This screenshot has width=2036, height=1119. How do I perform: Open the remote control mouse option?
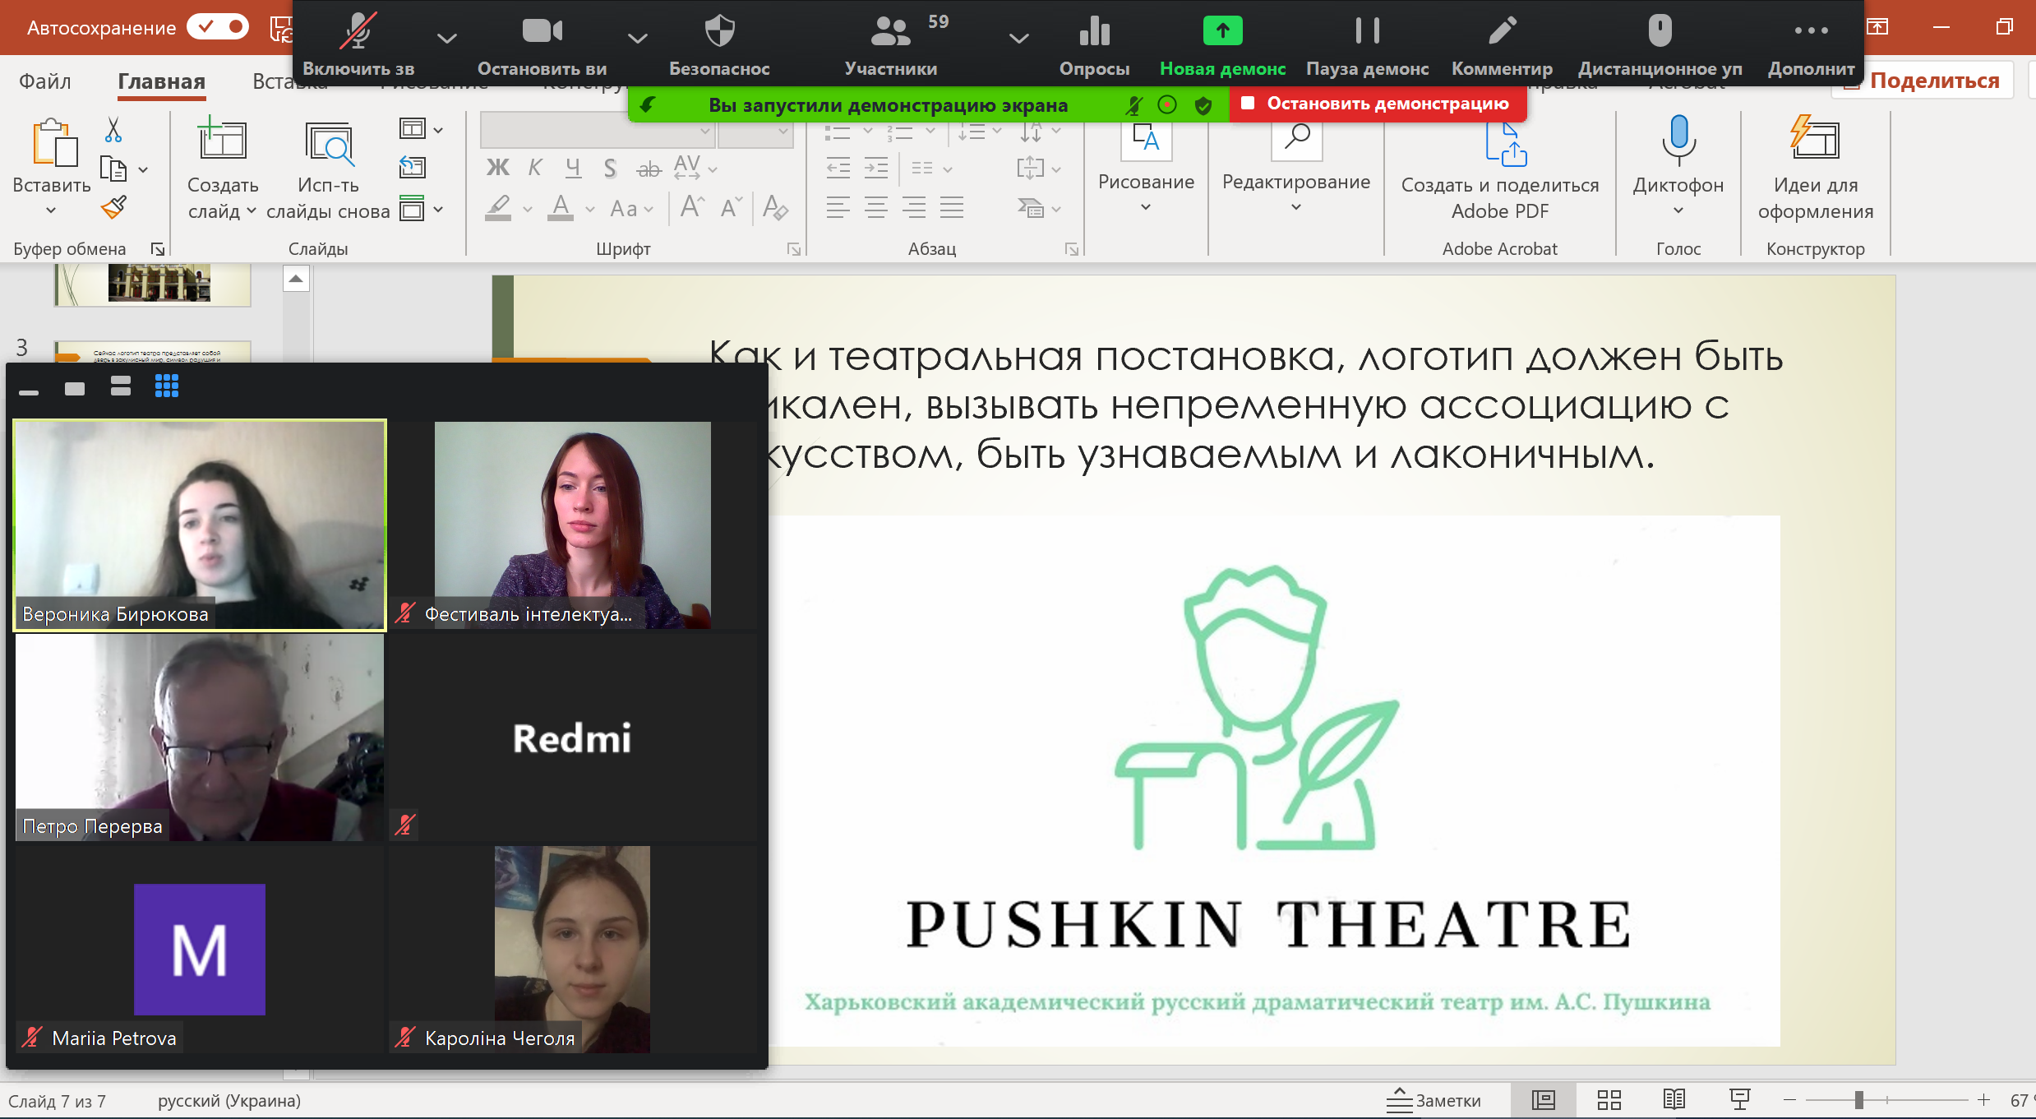pos(1660,43)
